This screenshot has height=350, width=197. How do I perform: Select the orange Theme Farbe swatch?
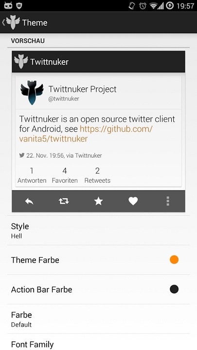174,260
